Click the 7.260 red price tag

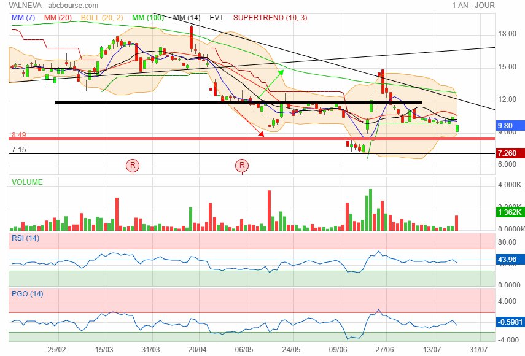(x=510, y=153)
